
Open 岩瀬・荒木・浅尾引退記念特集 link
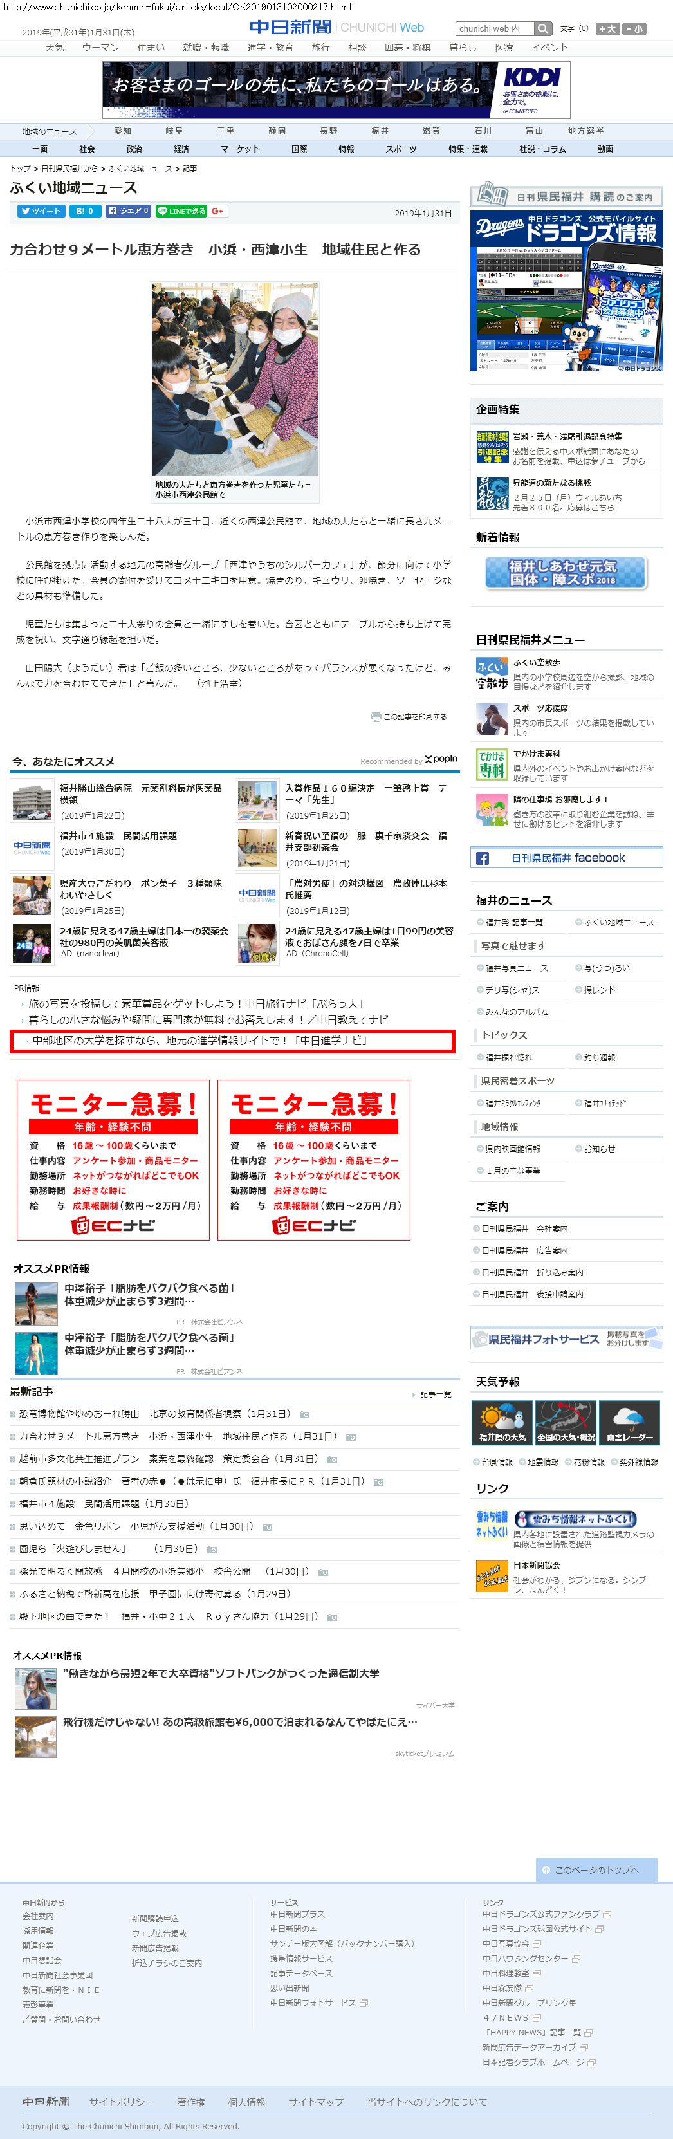567,437
